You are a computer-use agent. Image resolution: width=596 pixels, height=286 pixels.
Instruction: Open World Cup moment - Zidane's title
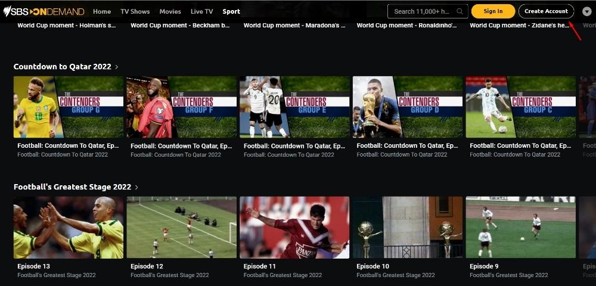[x=520, y=26]
